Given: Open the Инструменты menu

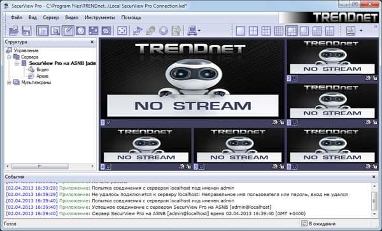Looking at the screenshot, I should click(x=100, y=18).
